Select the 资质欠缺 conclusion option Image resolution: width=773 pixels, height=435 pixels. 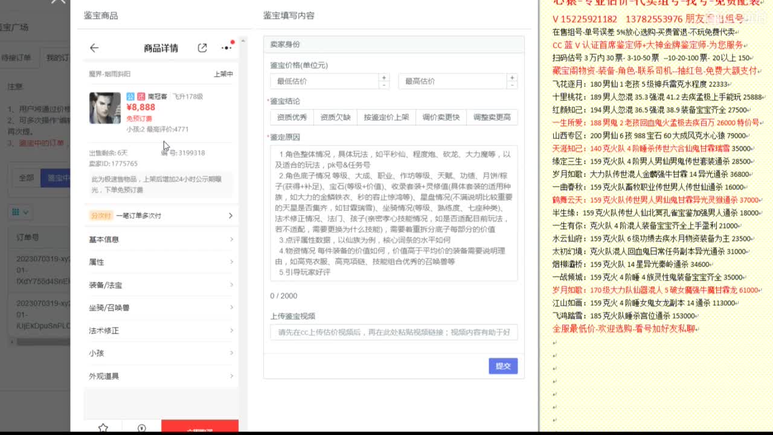tap(335, 117)
